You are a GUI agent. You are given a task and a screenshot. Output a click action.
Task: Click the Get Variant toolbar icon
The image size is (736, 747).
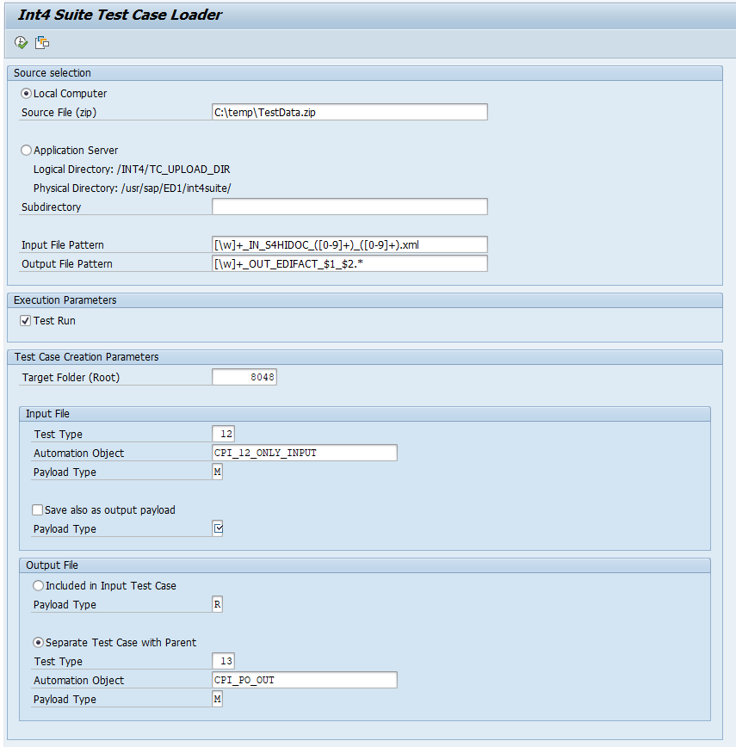(x=42, y=42)
